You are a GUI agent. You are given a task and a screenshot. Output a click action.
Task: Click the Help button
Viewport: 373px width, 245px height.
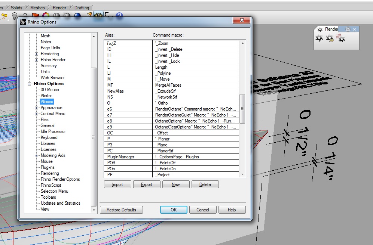click(x=232, y=210)
